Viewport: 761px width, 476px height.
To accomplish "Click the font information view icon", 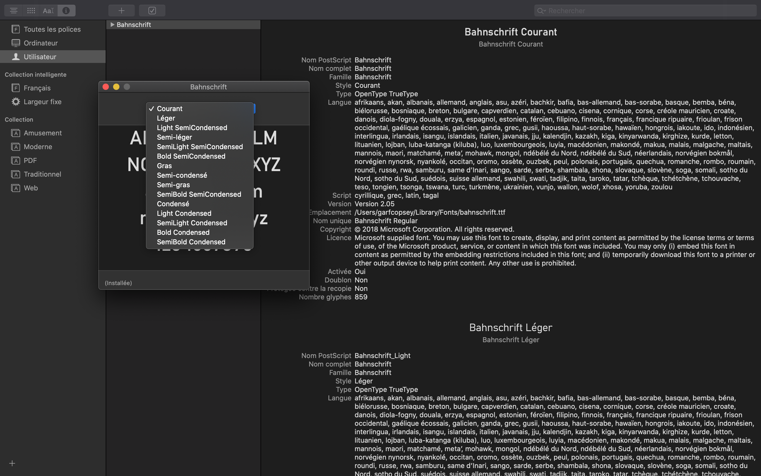I will tap(66, 11).
